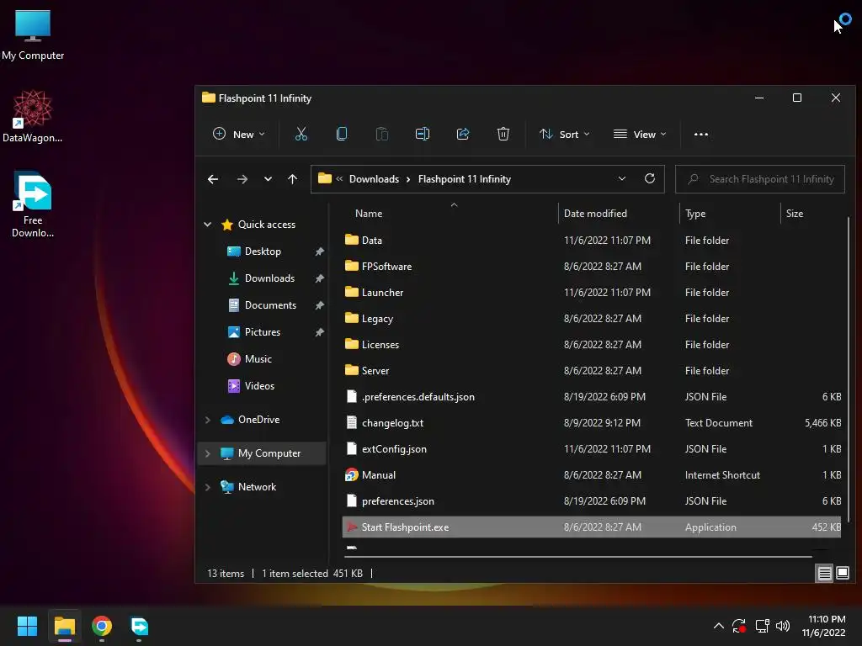This screenshot has width=862, height=646.
Task: Open the View dropdown menu
Action: click(x=640, y=134)
